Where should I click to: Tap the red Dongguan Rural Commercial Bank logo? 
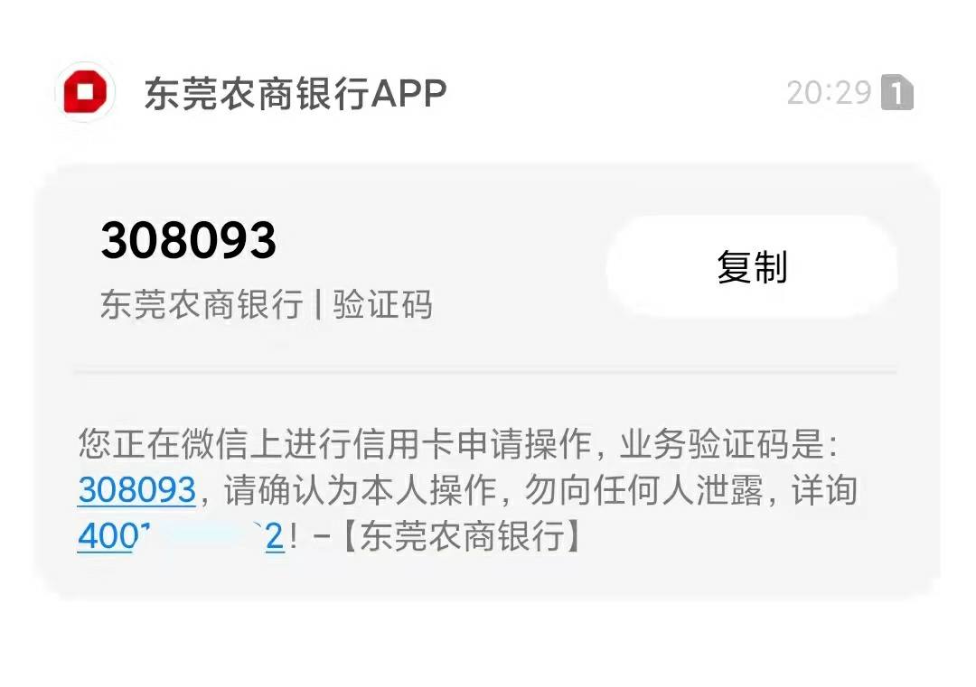click(85, 92)
